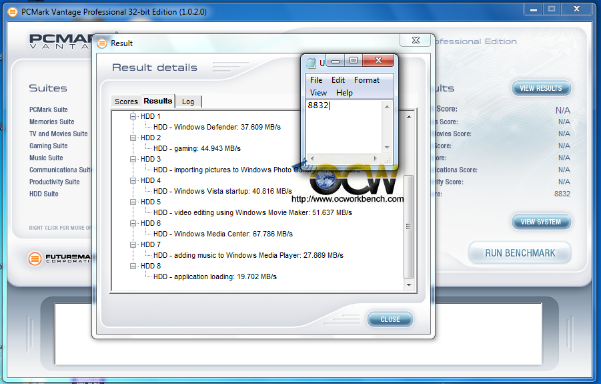Select the HDD - gaming result row

197,148
